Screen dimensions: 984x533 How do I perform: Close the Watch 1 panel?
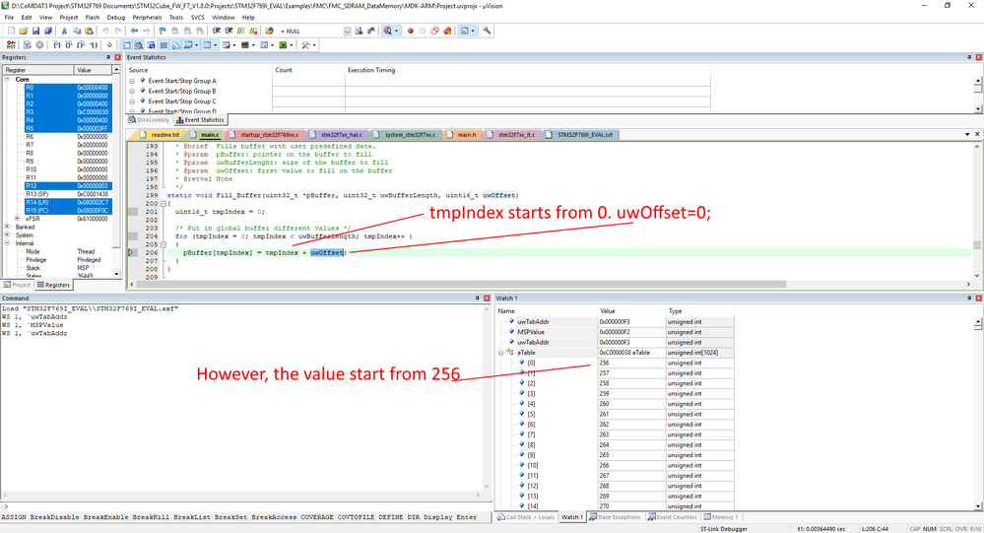click(978, 298)
